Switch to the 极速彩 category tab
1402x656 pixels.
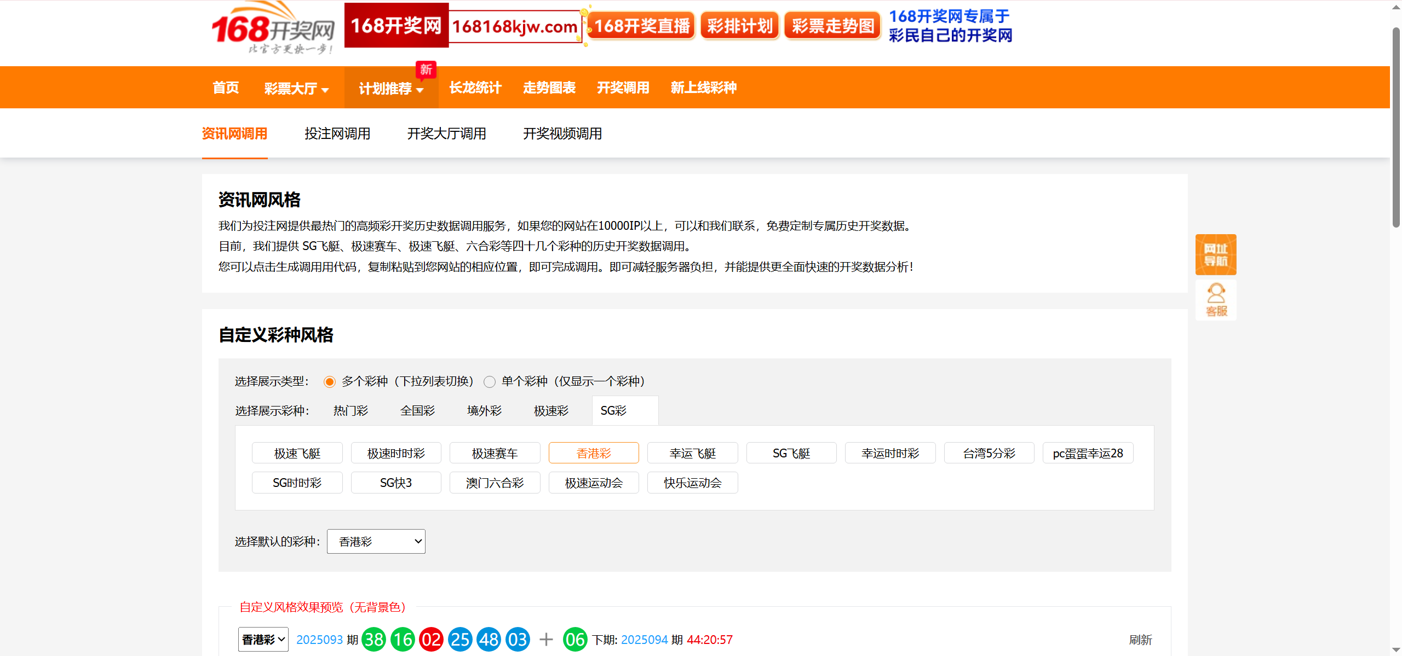551,411
